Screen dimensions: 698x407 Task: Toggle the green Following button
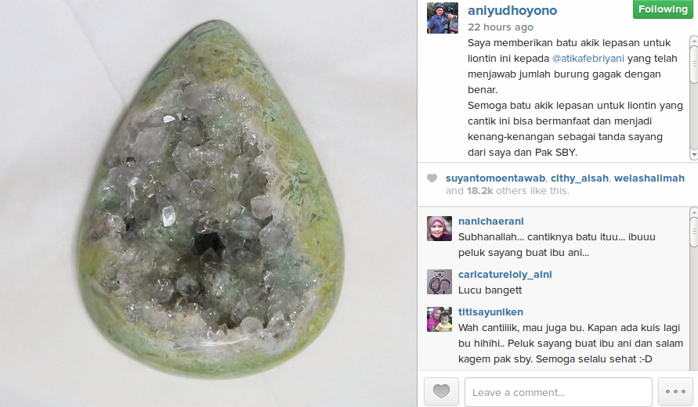tap(663, 9)
